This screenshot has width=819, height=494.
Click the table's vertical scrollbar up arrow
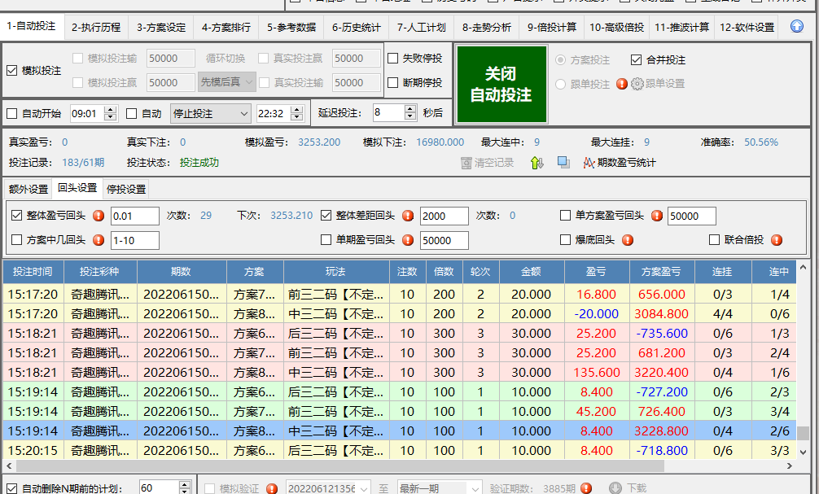point(803,268)
